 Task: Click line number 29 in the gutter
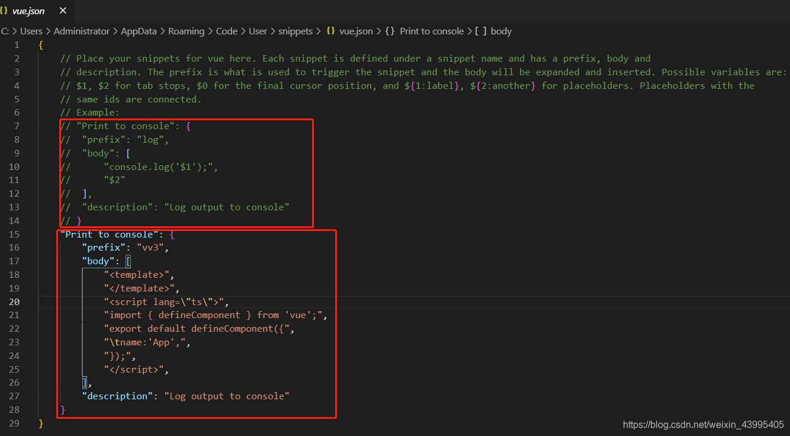click(x=14, y=423)
